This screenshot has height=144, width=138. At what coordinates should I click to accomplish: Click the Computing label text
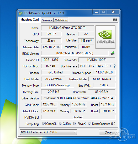(32, 124)
